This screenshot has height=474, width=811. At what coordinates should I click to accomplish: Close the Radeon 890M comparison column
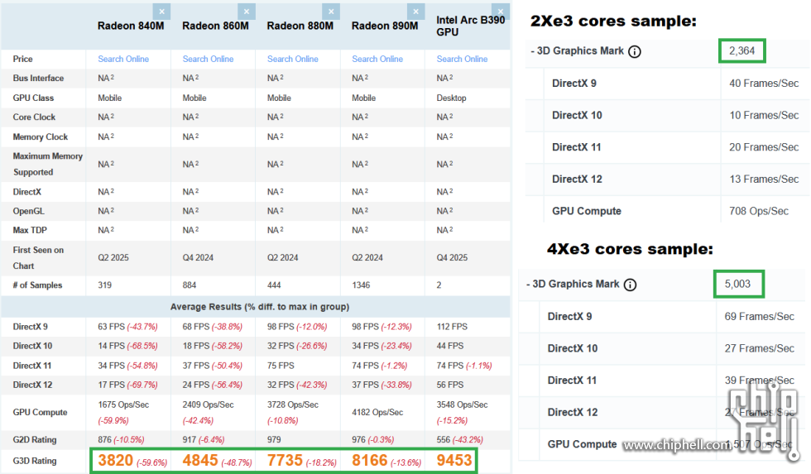tap(416, 12)
